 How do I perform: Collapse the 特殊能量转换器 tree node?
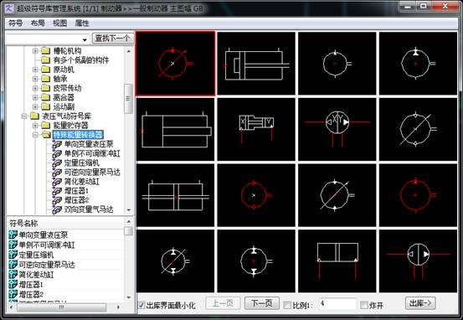pyautogui.click(x=35, y=135)
